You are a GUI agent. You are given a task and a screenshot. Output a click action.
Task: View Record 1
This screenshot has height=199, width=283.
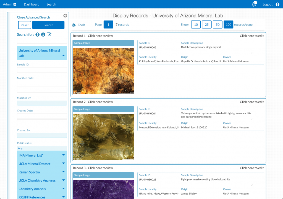[x=93, y=36]
